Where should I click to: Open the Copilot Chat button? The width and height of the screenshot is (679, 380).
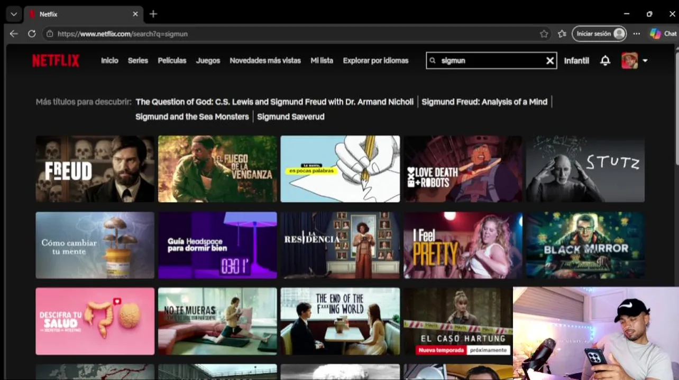pyautogui.click(x=663, y=33)
